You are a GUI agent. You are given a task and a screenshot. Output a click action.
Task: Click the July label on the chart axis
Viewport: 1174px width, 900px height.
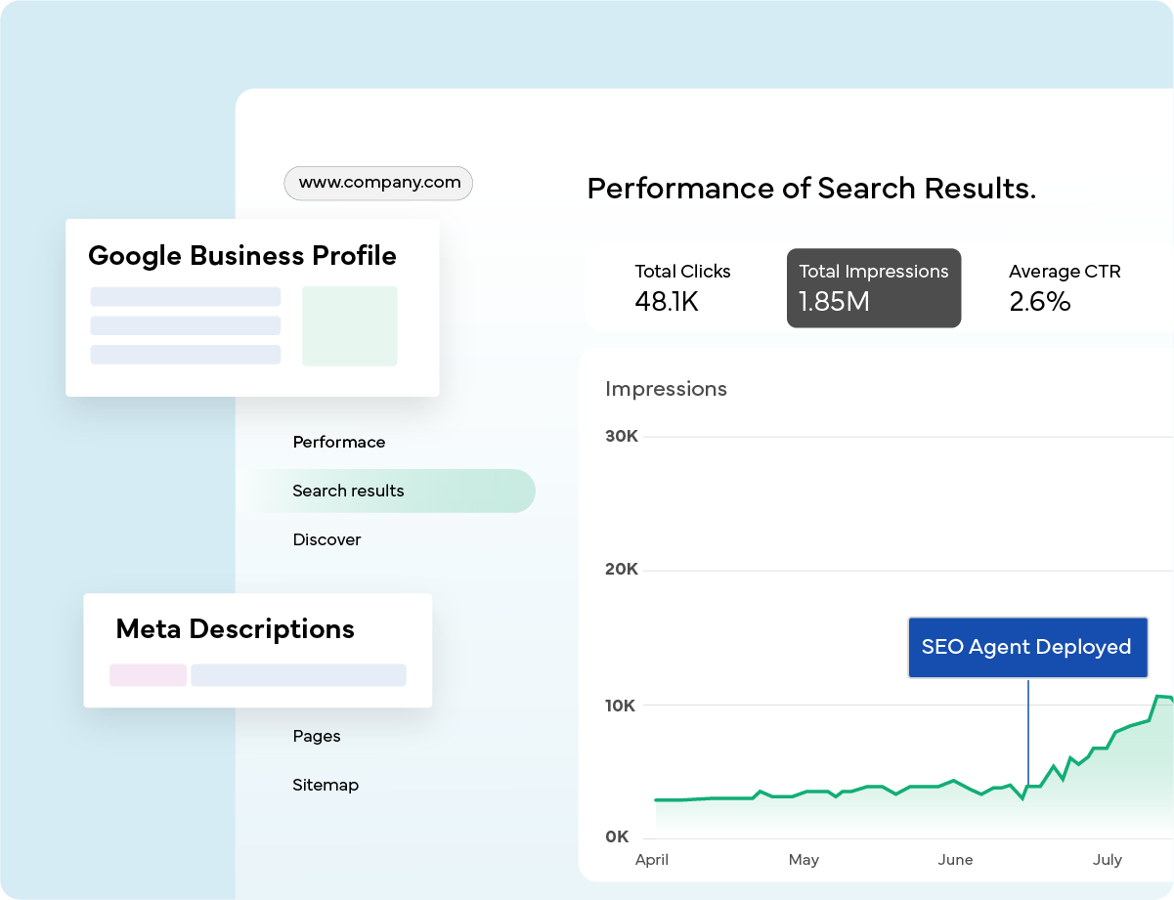[x=1107, y=860]
